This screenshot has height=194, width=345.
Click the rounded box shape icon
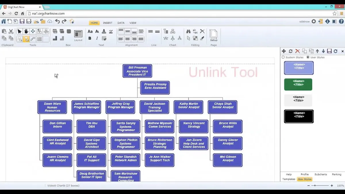(69, 31)
